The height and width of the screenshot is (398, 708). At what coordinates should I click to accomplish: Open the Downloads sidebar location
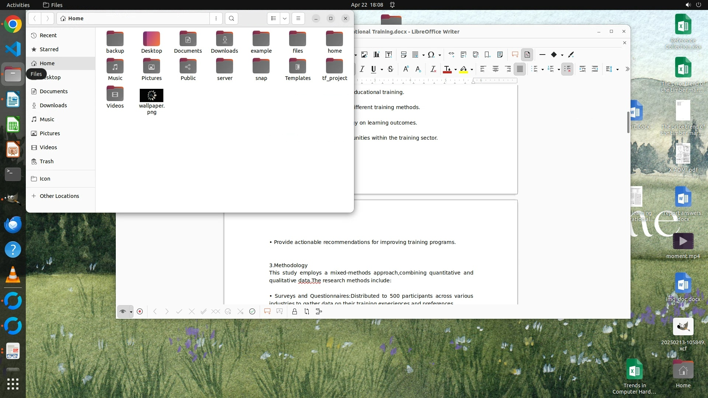(53, 105)
